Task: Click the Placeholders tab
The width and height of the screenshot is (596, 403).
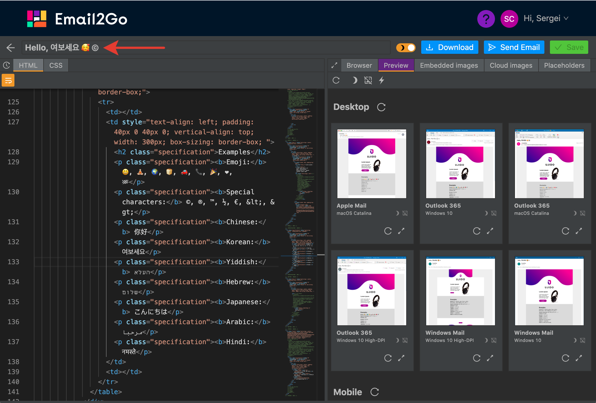Action: [564, 65]
